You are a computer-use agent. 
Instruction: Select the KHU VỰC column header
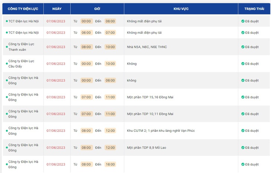point(181,9)
